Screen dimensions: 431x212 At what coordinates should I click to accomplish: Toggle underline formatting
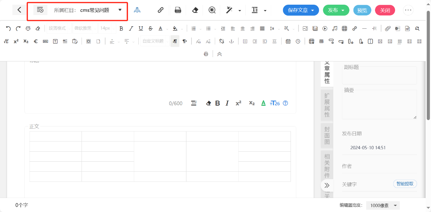tap(140, 28)
